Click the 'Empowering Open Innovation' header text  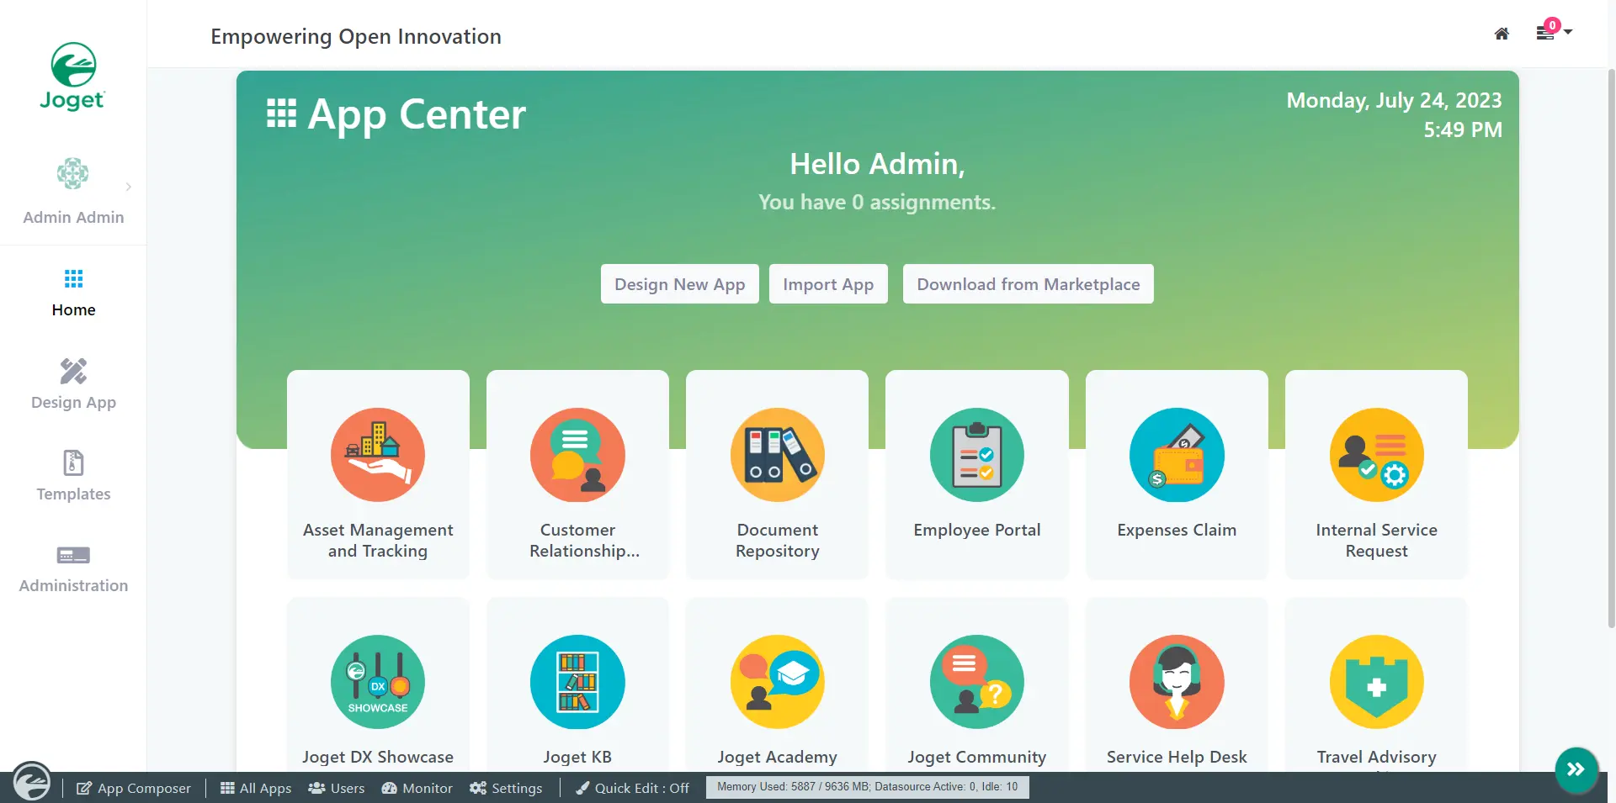[x=356, y=37]
